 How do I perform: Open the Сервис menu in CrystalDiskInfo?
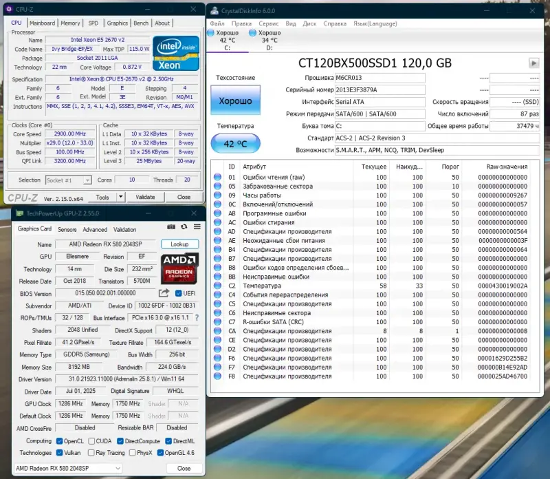(x=269, y=23)
